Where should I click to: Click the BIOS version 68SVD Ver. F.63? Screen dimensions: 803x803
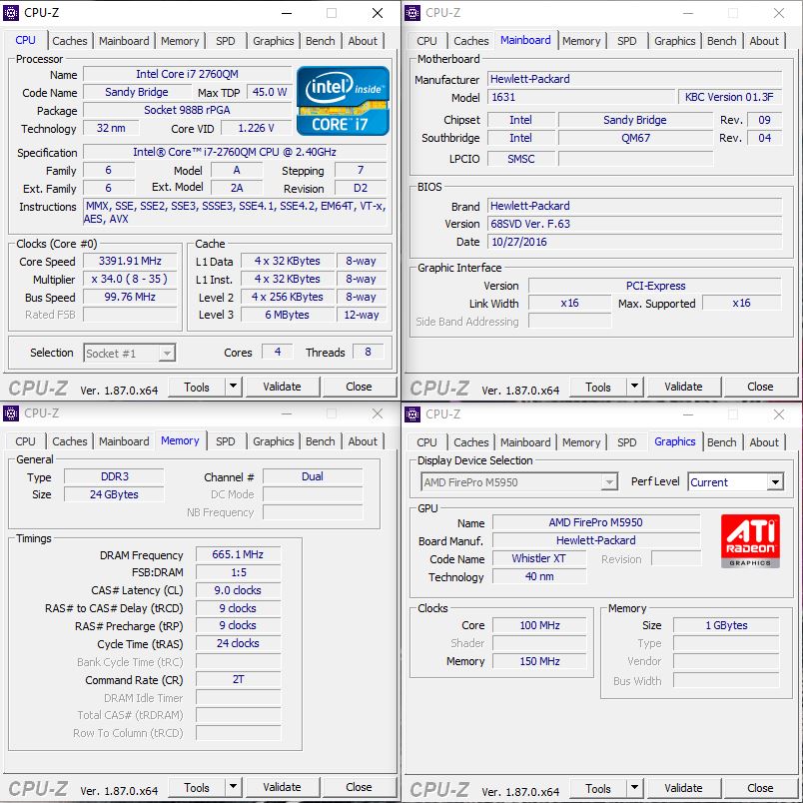(634, 224)
